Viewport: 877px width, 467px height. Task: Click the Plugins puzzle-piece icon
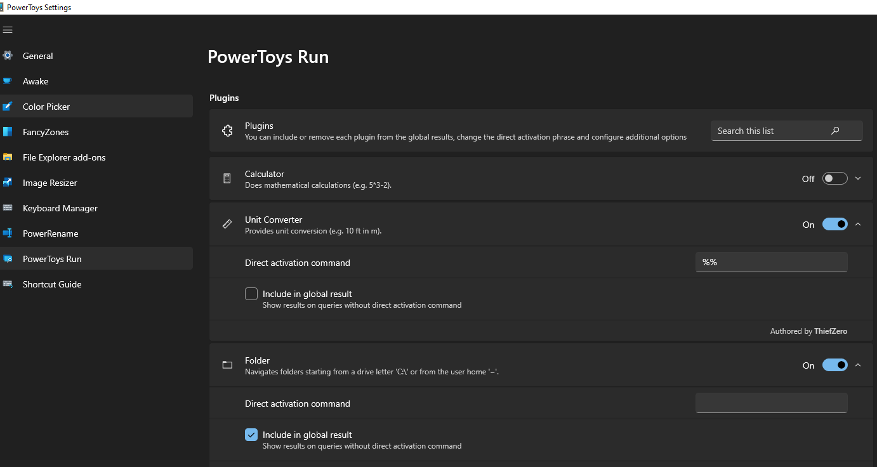(x=227, y=131)
